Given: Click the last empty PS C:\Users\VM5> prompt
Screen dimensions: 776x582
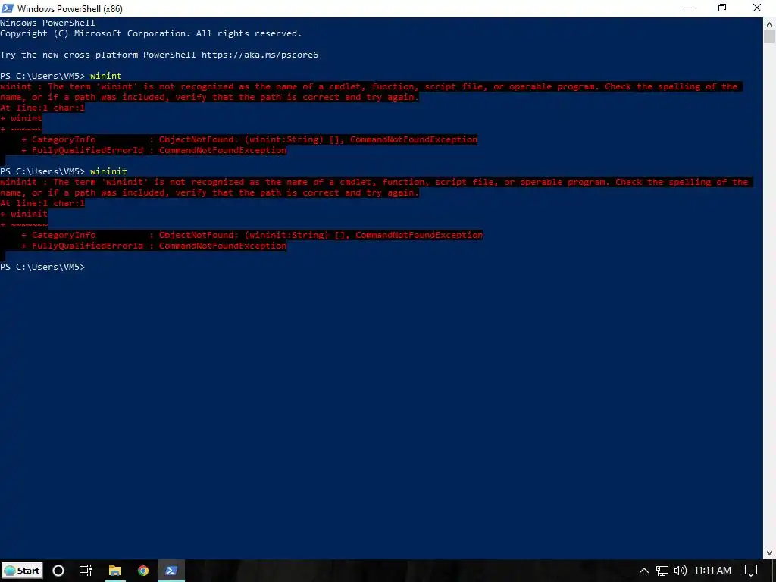Looking at the screenshot, I should pyautogui.click(x=42, y=267).
